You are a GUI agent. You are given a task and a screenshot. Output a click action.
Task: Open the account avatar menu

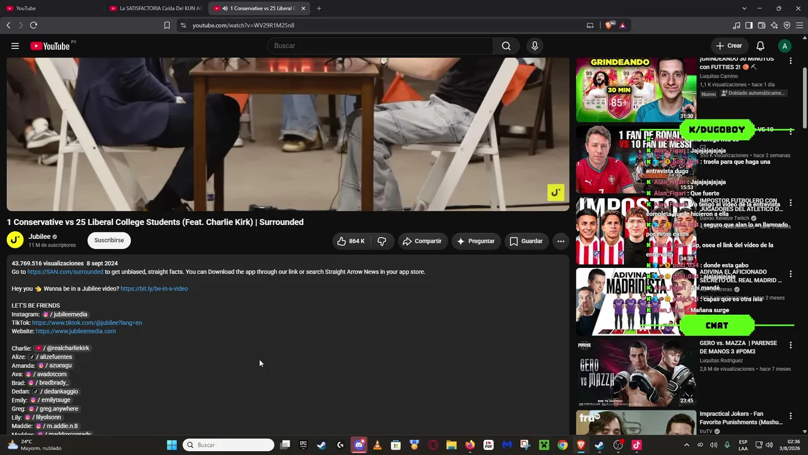coord(785,45)
